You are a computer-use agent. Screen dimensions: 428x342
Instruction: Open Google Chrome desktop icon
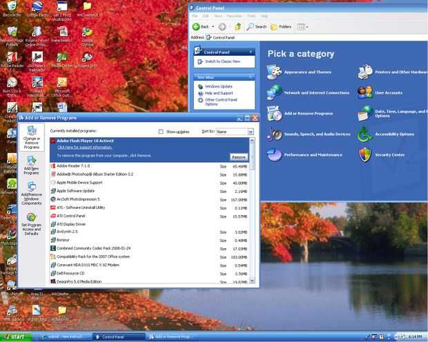88,37
